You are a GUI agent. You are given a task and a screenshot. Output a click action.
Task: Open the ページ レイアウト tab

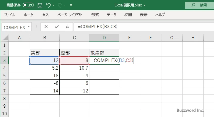[x=70, y=15]
